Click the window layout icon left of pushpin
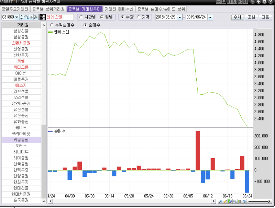The height and width of the screenshot is (208, 275). coord(218,2)
